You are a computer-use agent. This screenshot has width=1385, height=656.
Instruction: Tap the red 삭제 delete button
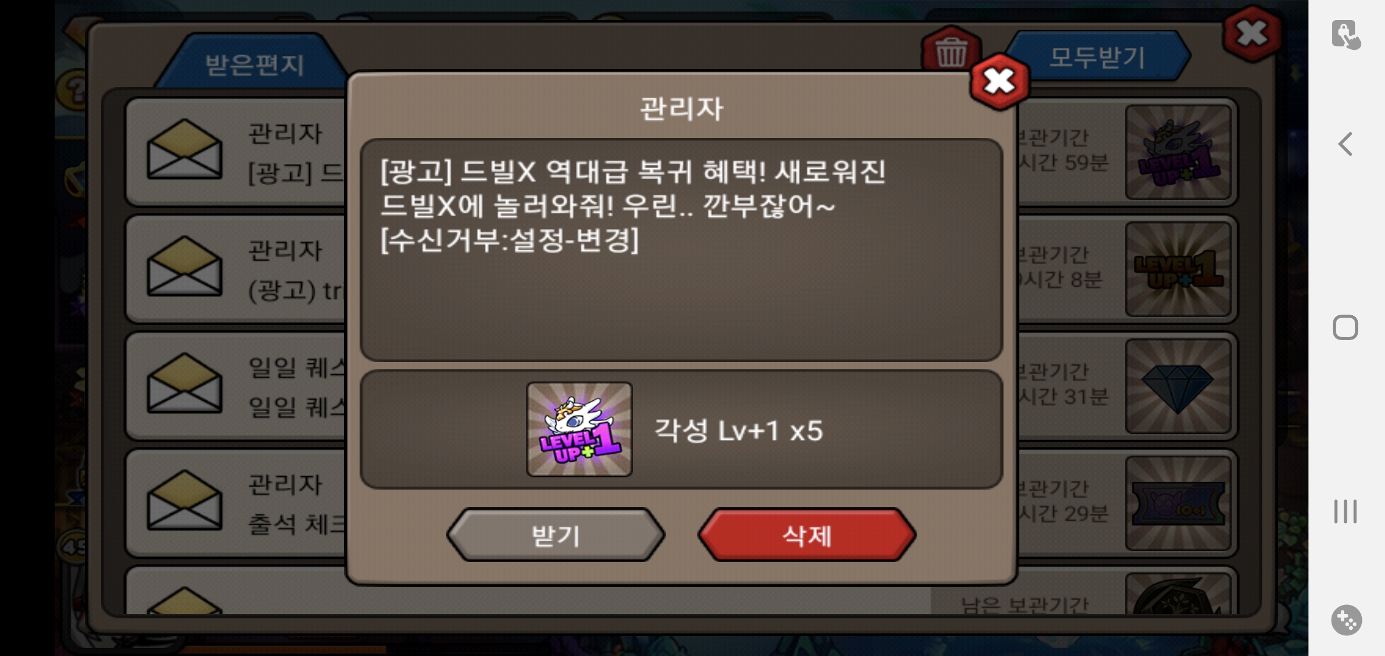807,535
